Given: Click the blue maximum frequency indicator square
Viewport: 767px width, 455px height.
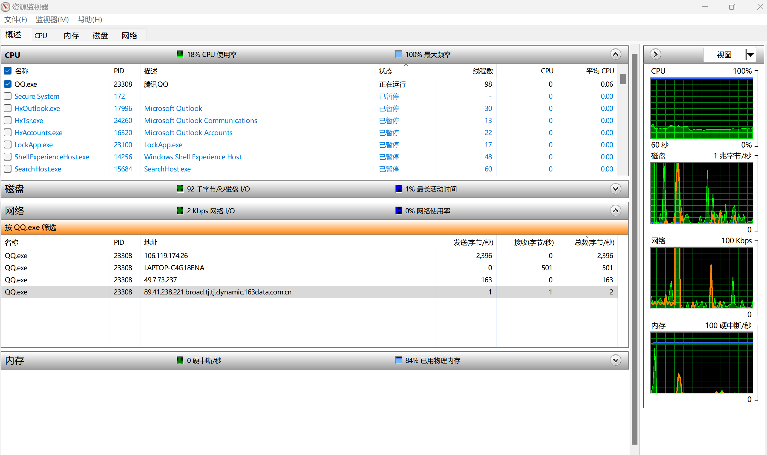Looking at the screenshot, I should click(398, 54).
